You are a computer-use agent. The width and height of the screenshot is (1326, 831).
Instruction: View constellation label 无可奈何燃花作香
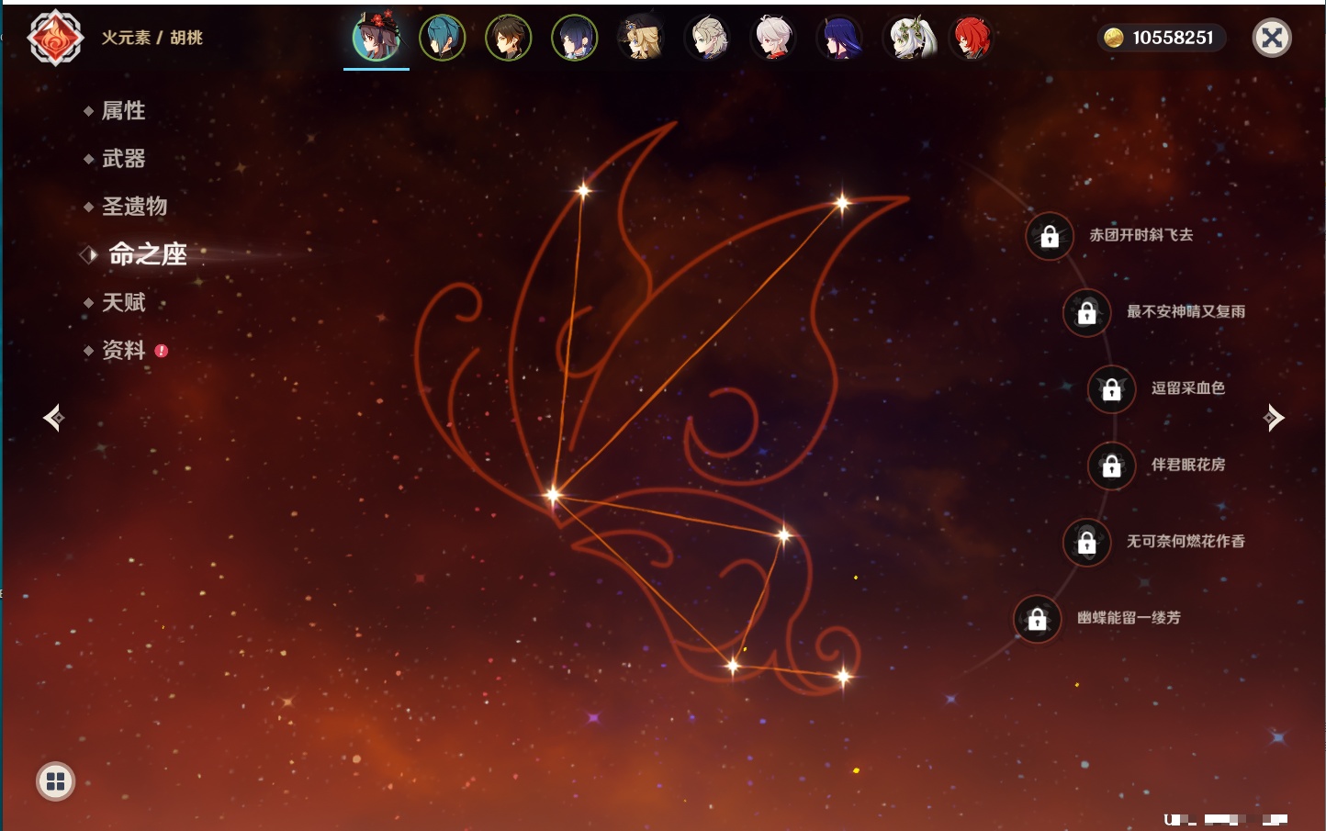tap(1186, 541)
